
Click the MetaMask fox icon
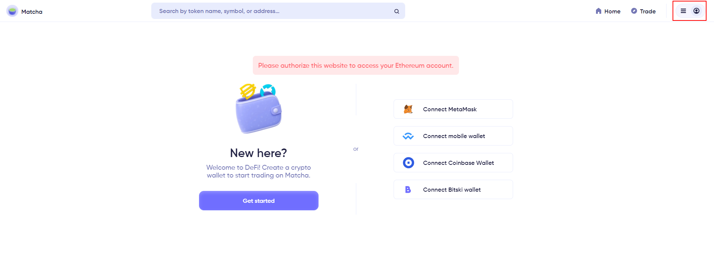(x=408, y=109)
